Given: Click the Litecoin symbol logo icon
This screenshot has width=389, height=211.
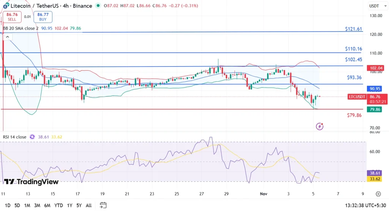Looking at the screenshot, I should coord(6,6).
